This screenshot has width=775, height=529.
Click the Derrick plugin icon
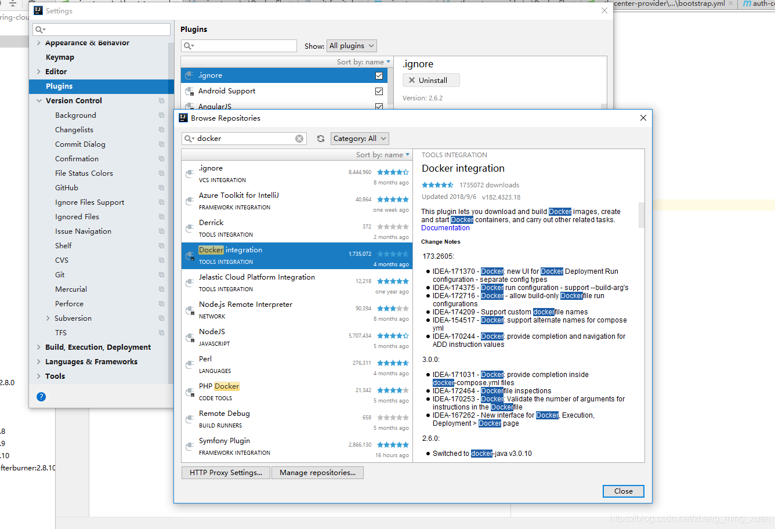point(190,229)
